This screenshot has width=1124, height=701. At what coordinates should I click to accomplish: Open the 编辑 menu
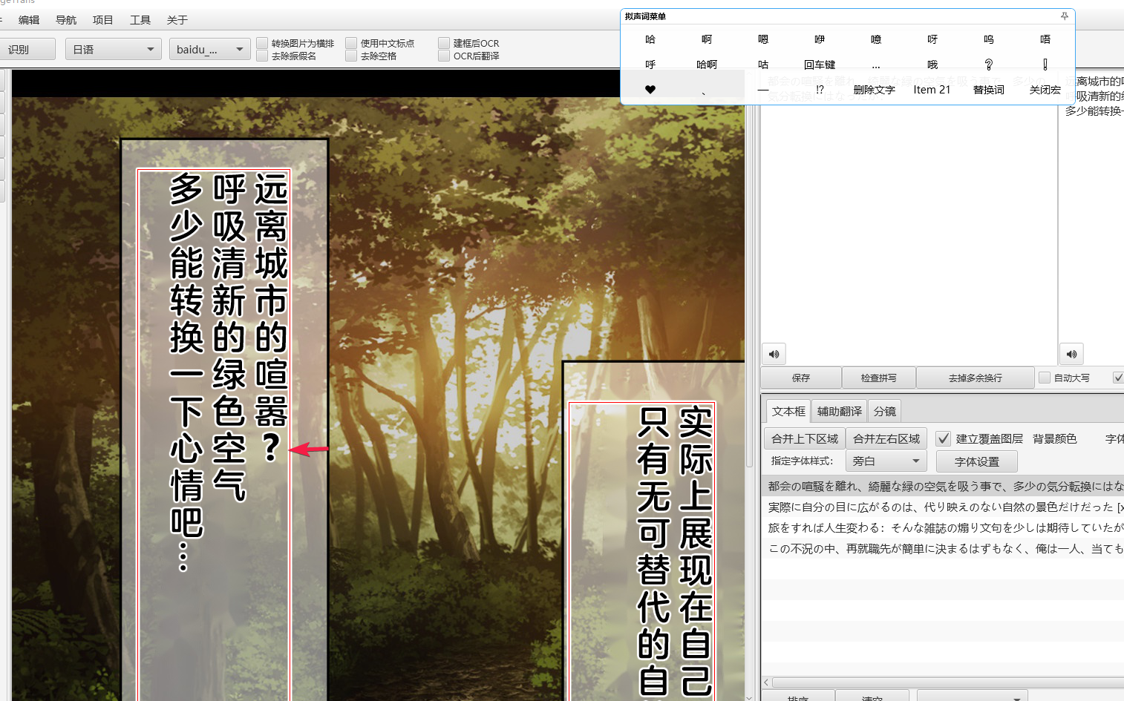[x=29, y=20]
